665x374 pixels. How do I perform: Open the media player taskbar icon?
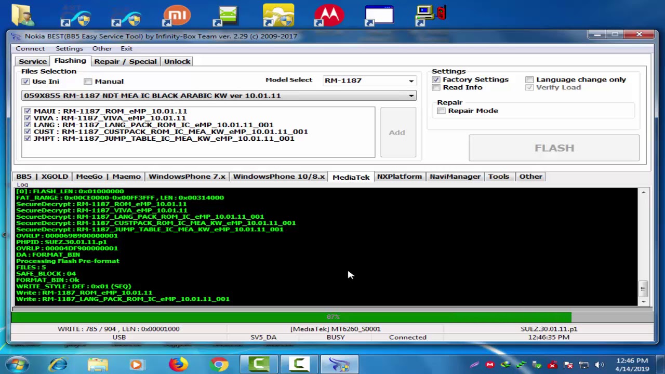click(137, 364)
